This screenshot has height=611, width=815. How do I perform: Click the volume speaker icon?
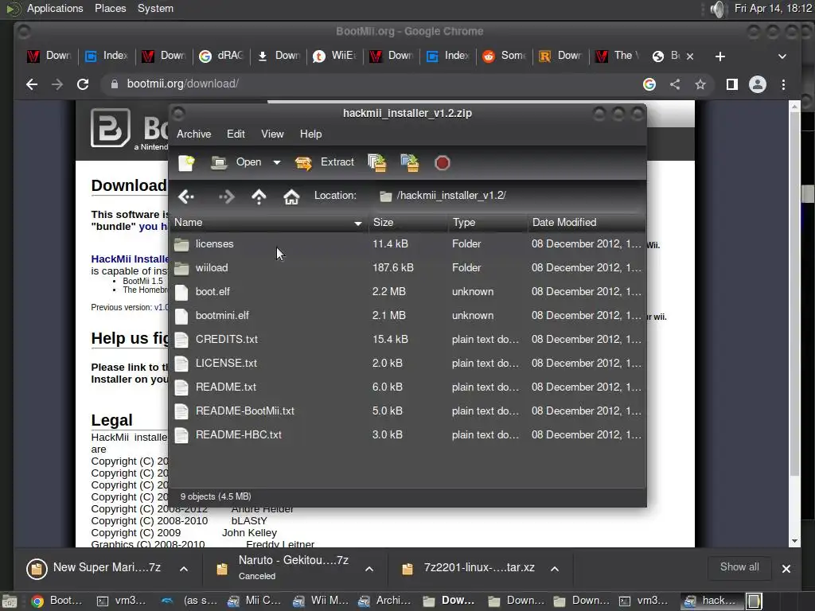(x=718, y=9)
